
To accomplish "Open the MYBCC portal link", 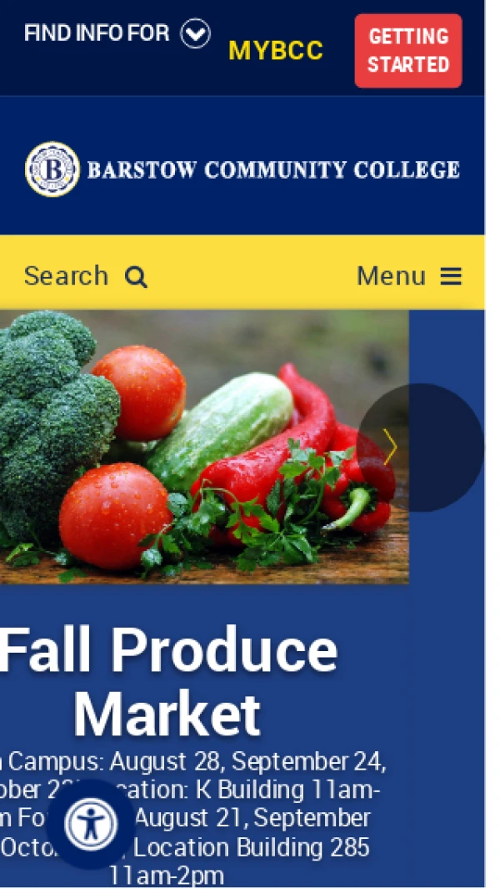I will 275,51.
